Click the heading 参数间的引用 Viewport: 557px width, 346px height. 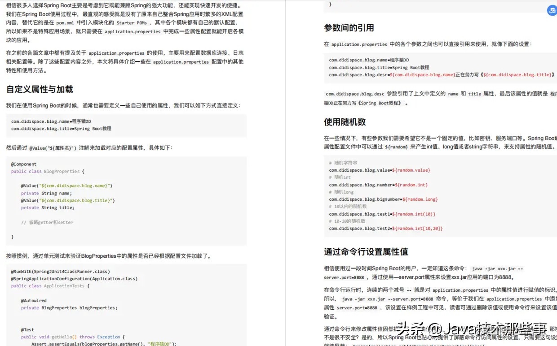(349, 28)
